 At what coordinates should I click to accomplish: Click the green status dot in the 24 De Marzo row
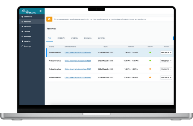point(150,61)
